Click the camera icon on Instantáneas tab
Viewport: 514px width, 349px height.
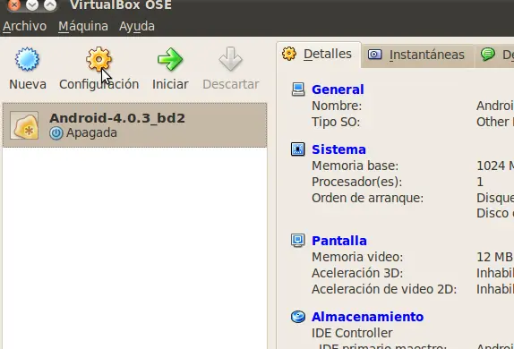tap(374, 55)
